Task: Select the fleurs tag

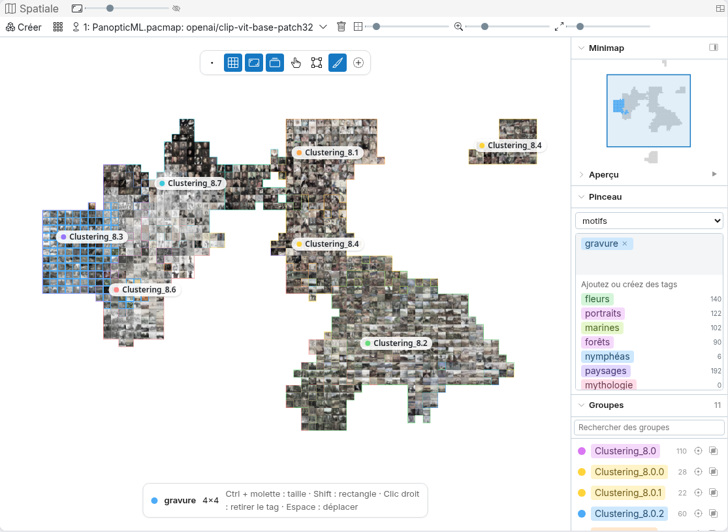Action: pos(597,299)
